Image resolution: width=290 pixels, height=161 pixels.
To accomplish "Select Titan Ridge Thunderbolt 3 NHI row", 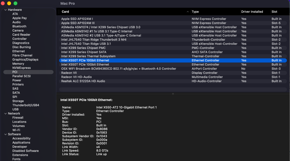I will [x=173, y=40].
